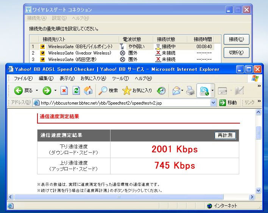
Task: Click the page icon in address bar
Action: [x=36, y=103]
